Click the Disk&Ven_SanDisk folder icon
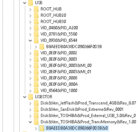 click(36, 109)
